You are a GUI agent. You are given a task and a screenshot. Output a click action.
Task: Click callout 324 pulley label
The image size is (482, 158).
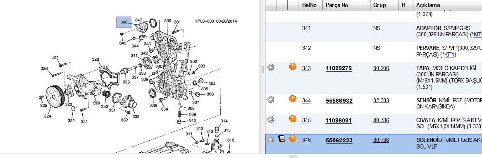click(x=48, y=116)
